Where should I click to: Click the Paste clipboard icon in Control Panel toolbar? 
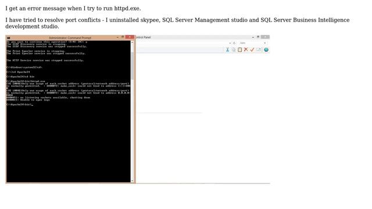240,49
